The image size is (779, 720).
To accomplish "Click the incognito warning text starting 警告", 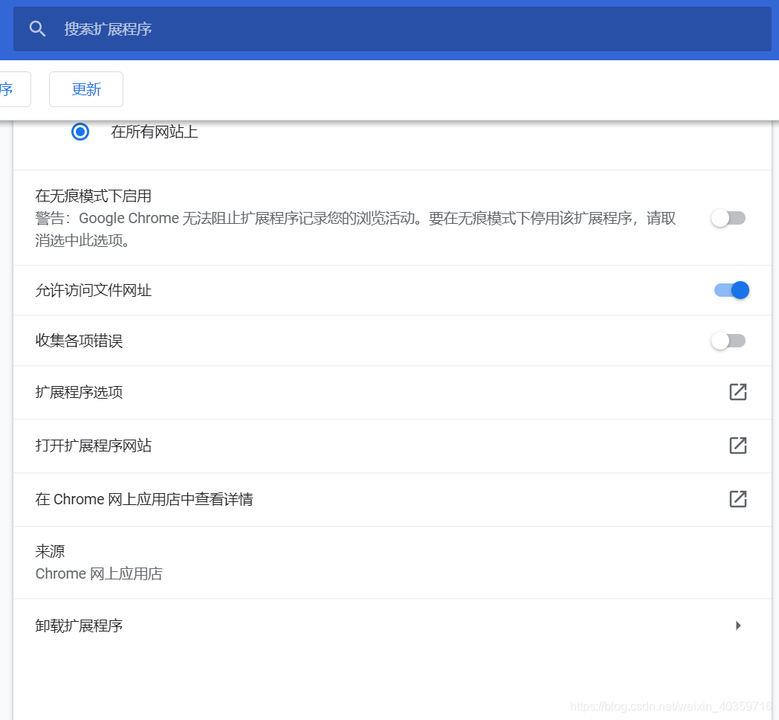I will pyautogui.click(x=355, y=229).
